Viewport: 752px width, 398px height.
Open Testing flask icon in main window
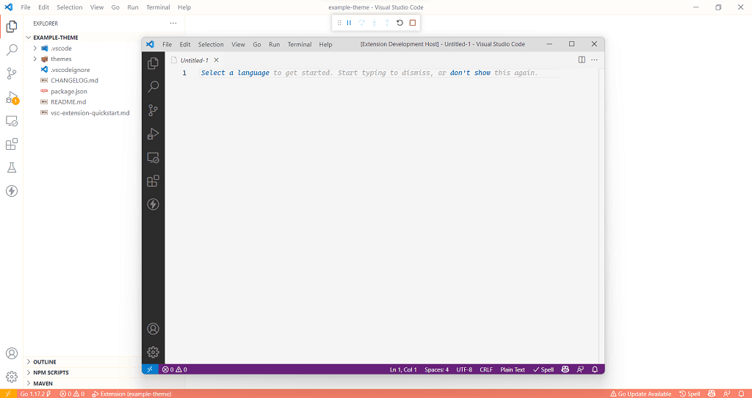(x=12, y=167)
